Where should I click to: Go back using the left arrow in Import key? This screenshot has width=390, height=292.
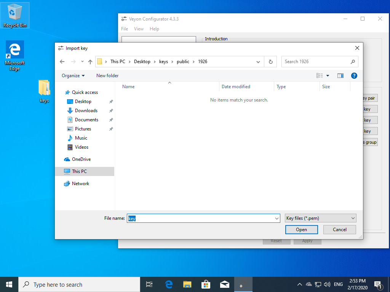tap(62, 62)
